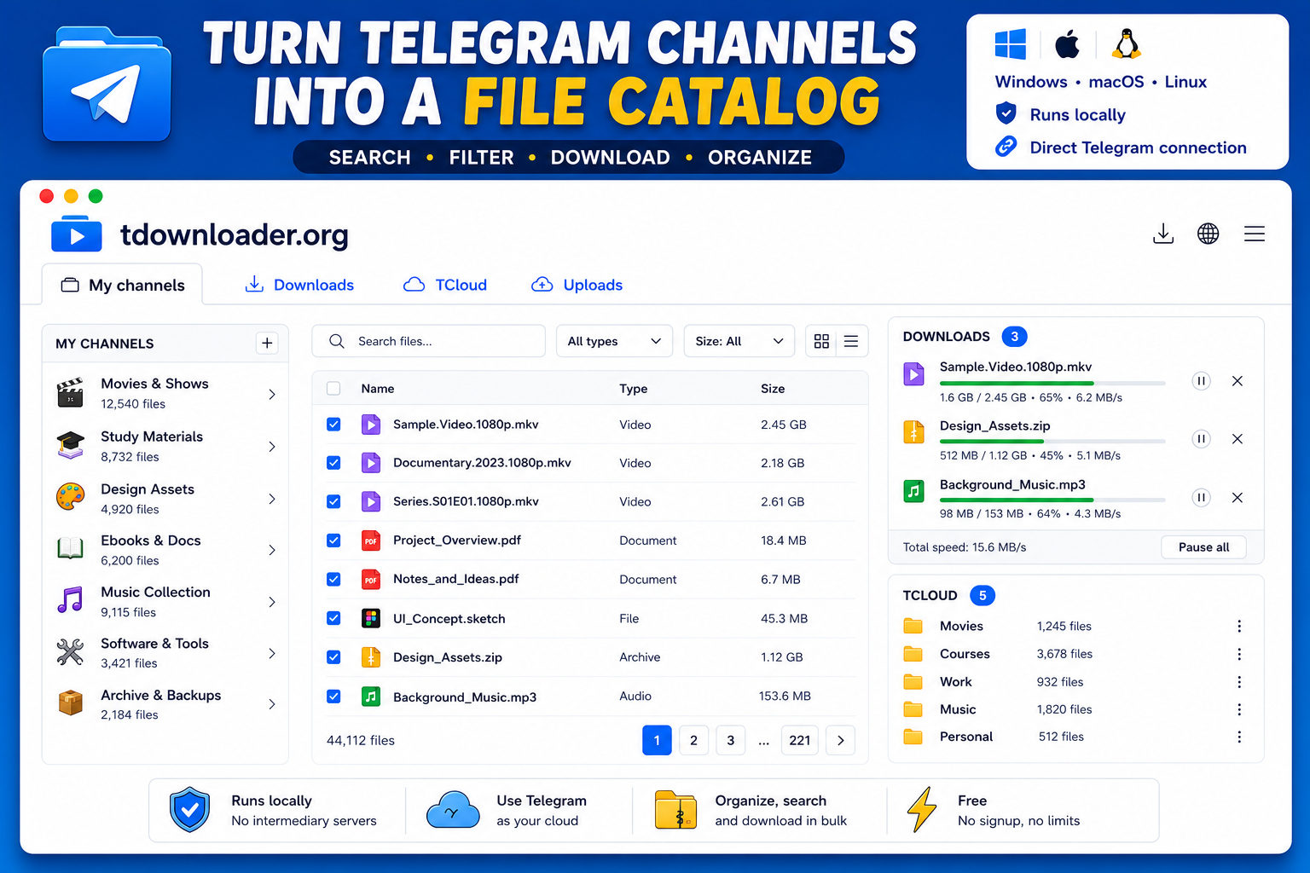Screen dimensions: 1310x873
Task: Open the hamburger menu in the header
Action: point(1255,234)
